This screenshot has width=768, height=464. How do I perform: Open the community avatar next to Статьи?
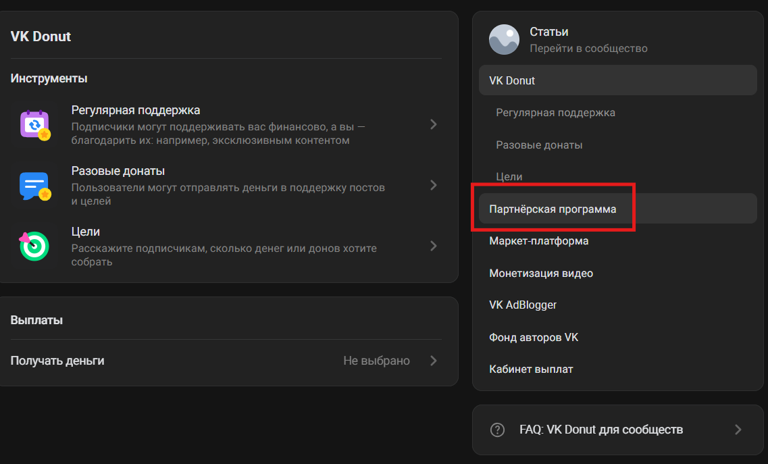[x=504, y=39]
